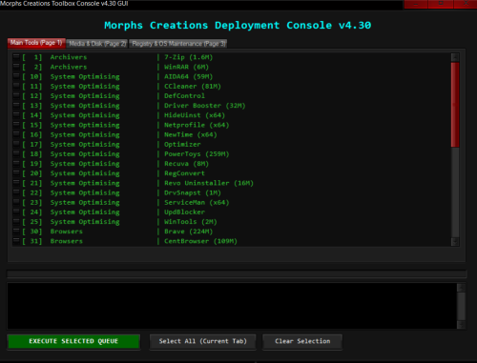
Task: Click the AIDA64 (59M) text
Action: [x=188, y=76]
